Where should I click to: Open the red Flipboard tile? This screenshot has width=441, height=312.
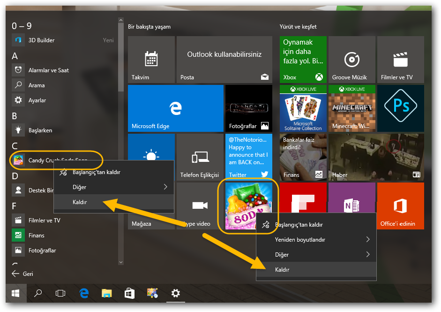click(x=303, y=198)
